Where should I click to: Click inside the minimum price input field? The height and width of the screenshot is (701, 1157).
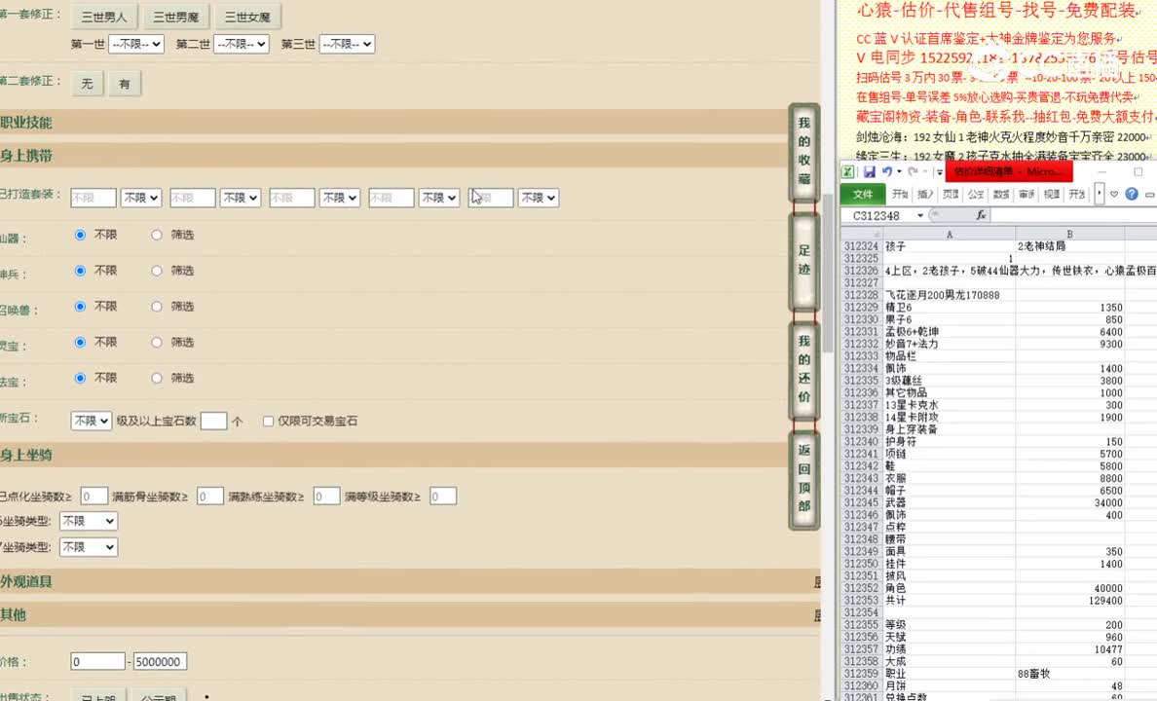pos(97,660)
